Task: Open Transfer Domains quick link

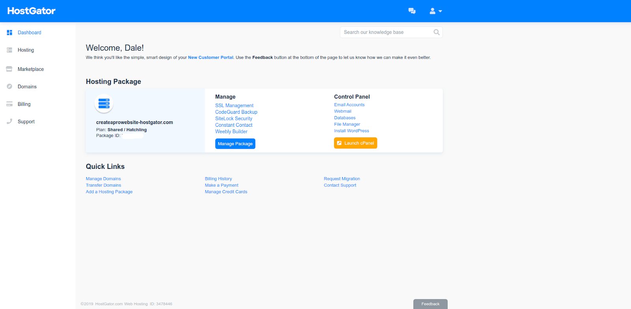Action: click(104, 185)
